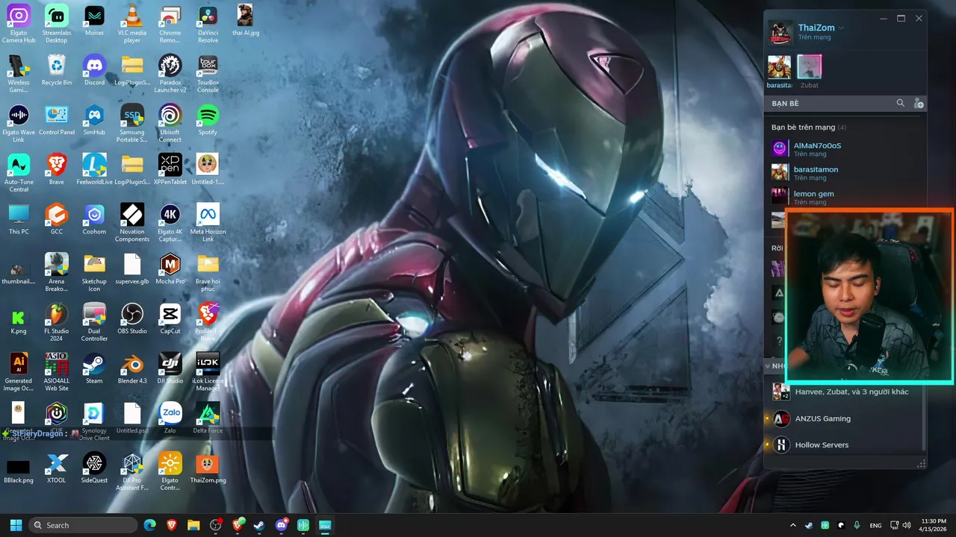Open FeelworldLive shortcut
956x537 pixels.
click(94, 169)
